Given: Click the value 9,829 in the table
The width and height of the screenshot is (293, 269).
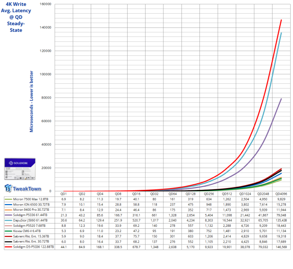Looking at the screenshot, I should point(281,199).
